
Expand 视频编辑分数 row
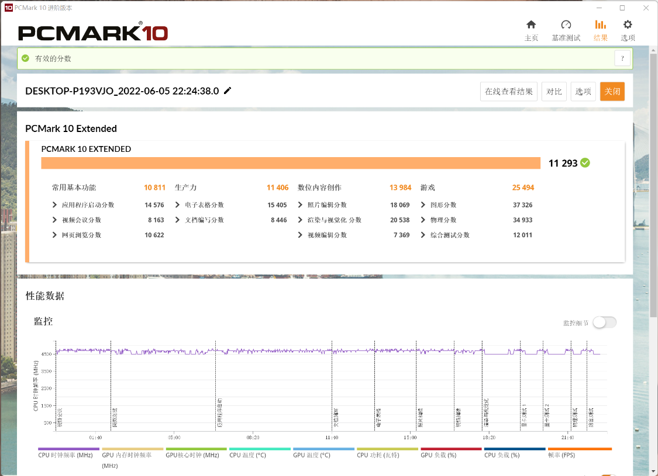[x=300, y=235]
